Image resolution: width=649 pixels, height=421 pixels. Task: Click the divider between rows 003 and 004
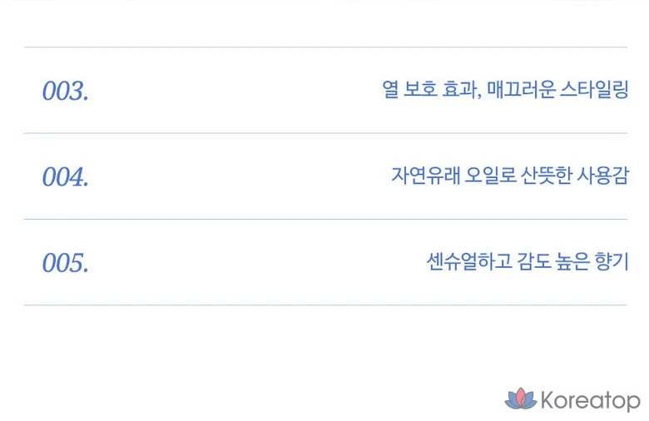tap(325, 133)
